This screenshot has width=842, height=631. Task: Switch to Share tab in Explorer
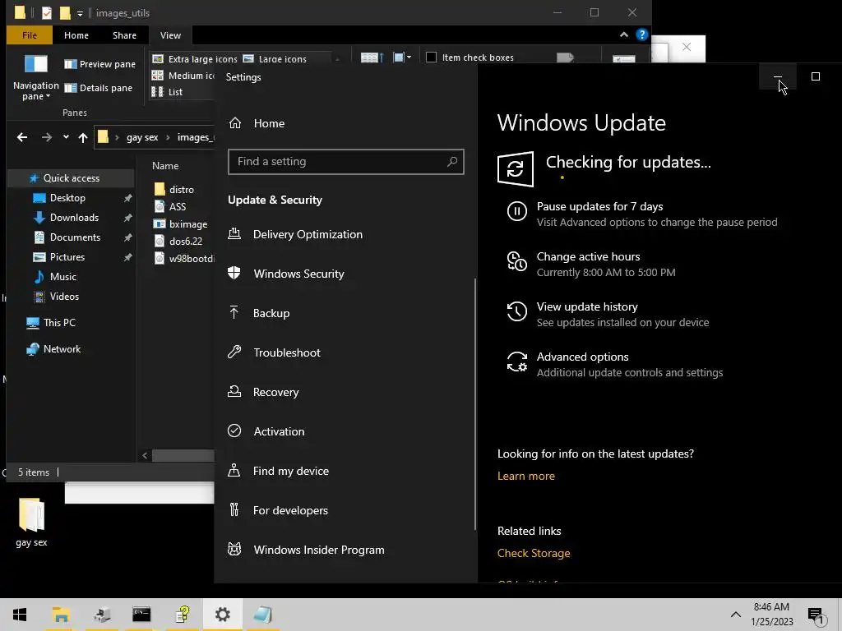point(124,35)
